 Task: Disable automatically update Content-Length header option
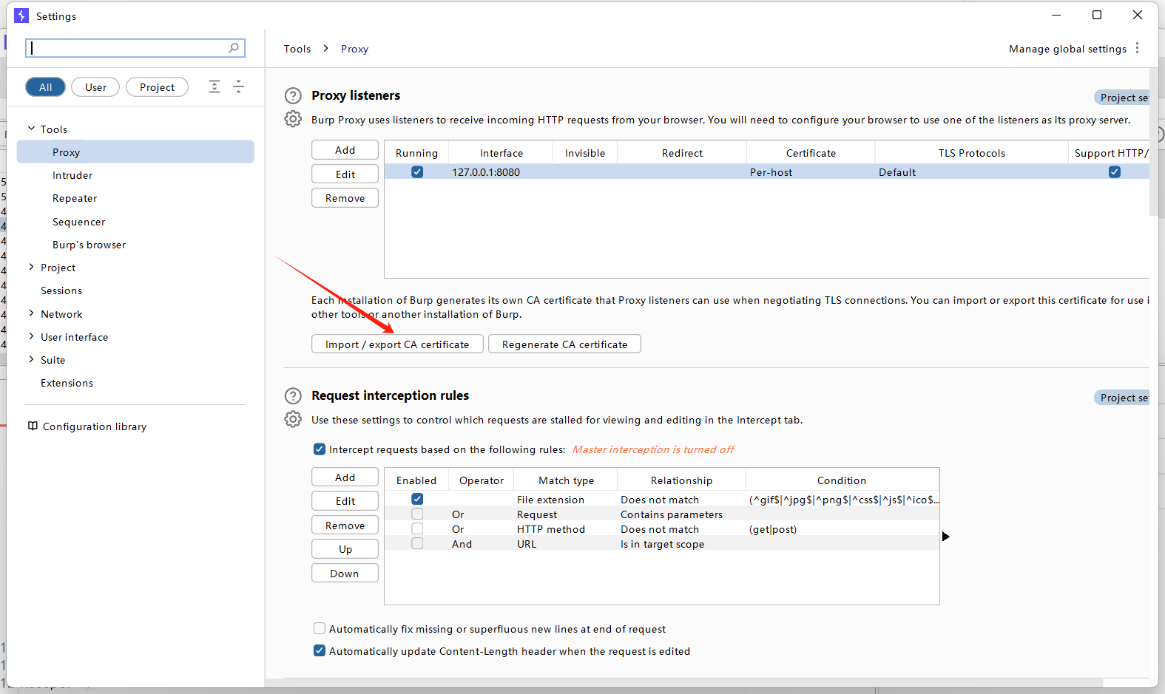[320, 650]
